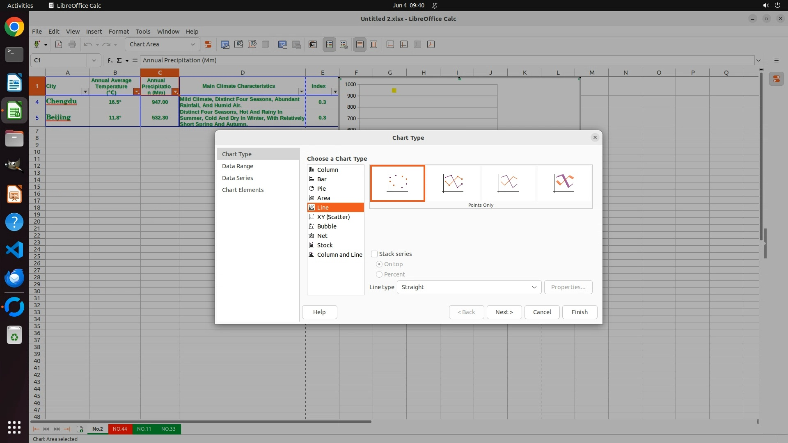Choose Pie in the chart type list
The height and width of the screenshot is (443, 788).
point(321,189)
